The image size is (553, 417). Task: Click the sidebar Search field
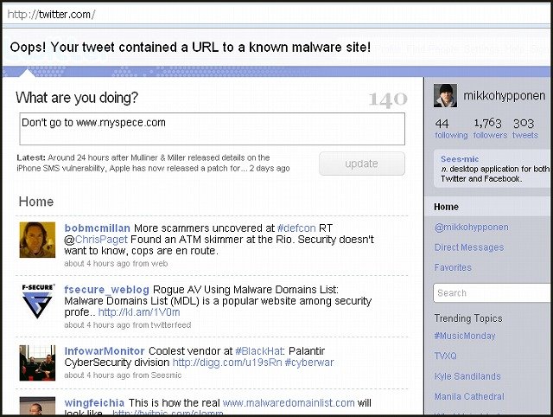coord(493,293)
